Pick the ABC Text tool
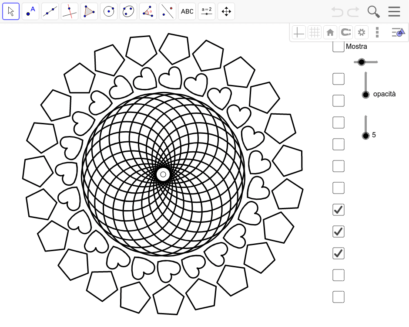409x327 pixels. [x=187, y=11]
